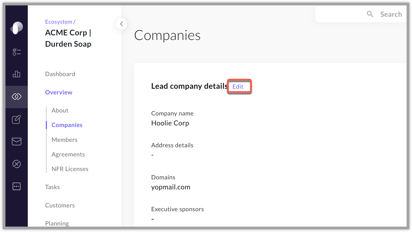Collapse the side panel with chevron button

pyautogui.click(x=122, y=24)
